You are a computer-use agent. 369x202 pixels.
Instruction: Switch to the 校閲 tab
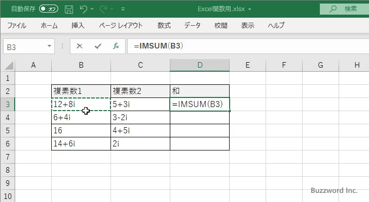click(221, 25)
